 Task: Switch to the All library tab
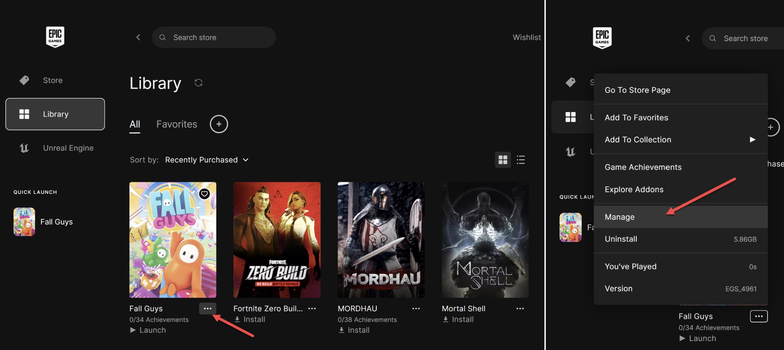[x=134, y=124]
